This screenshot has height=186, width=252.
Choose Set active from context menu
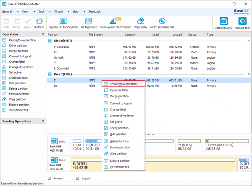123,122
